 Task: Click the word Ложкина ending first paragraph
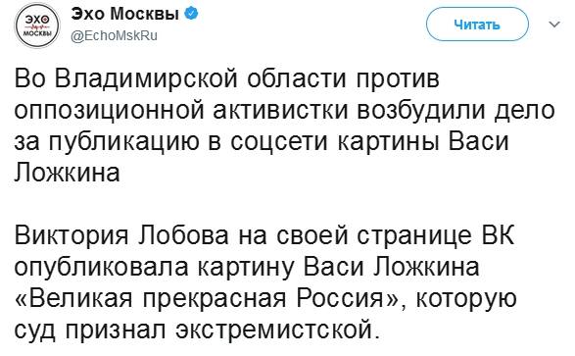tap(68, 173)
